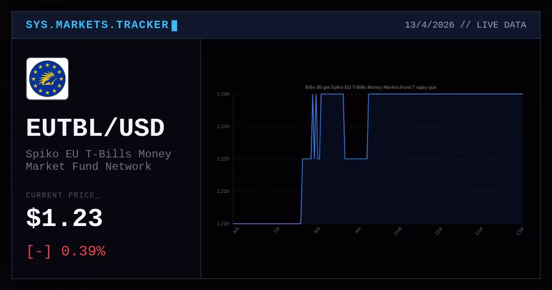Click the 9/4 x-axis date label
This screenshot has width=552, height=290.
point(358,230)
